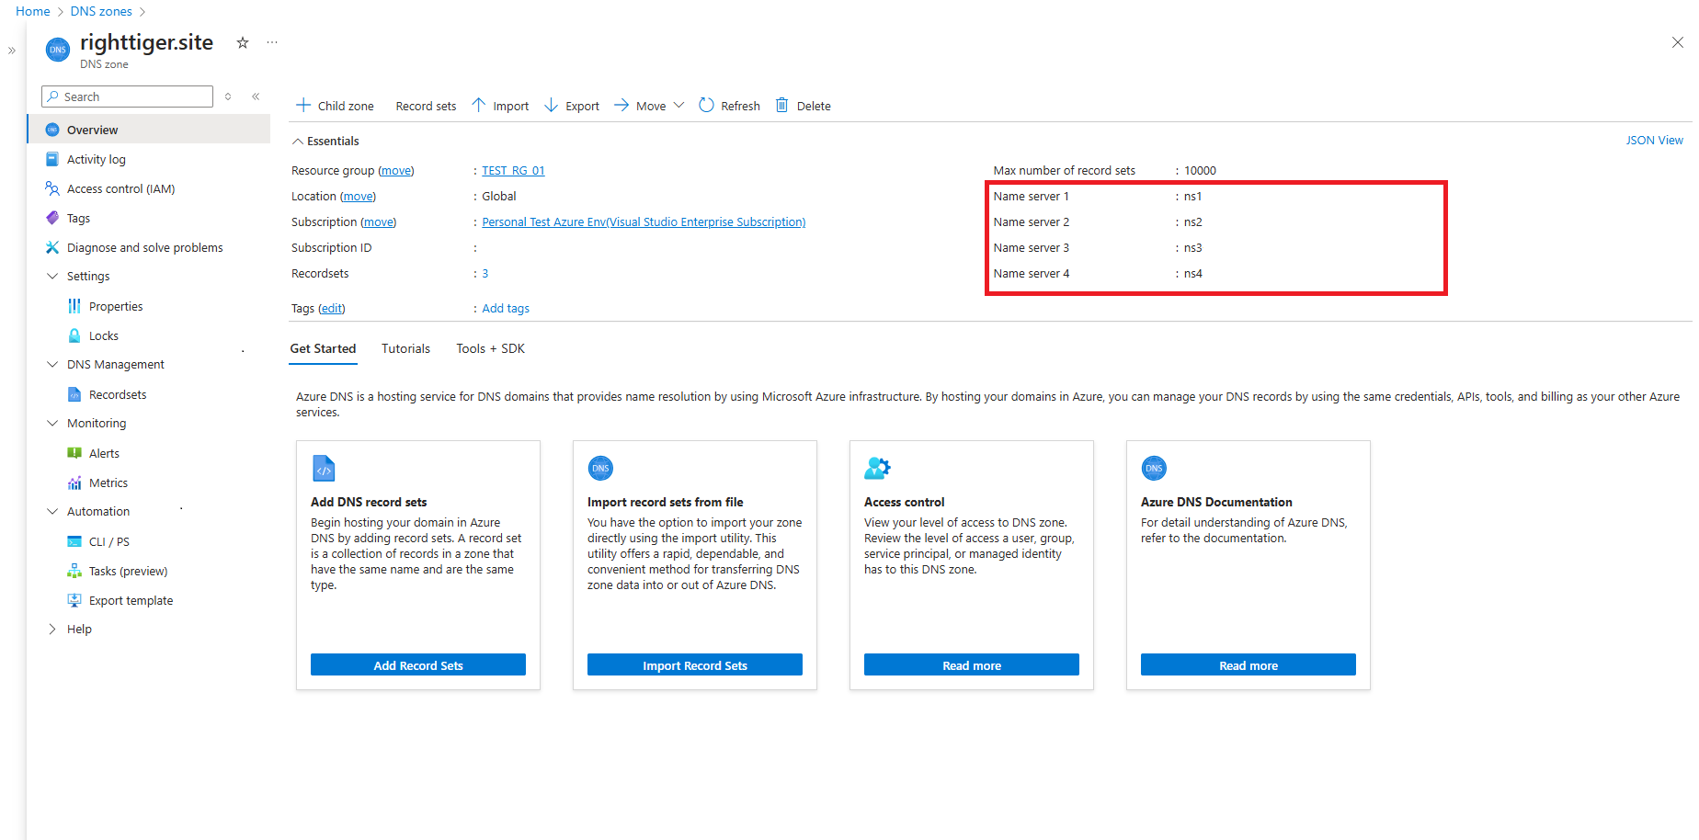
Task: Click the DNS icon on Import record sets card
Action: [600, 468]
